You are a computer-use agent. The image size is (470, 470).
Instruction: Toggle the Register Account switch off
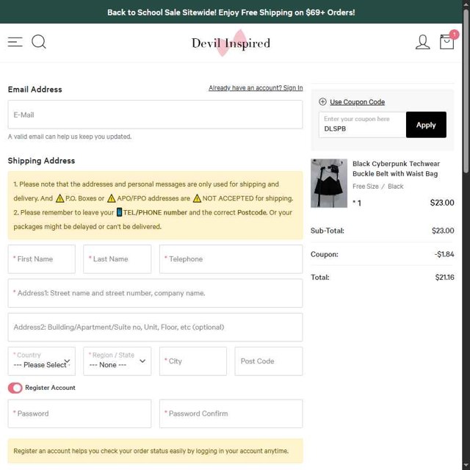pyautogui.click(x=15, y=388)
